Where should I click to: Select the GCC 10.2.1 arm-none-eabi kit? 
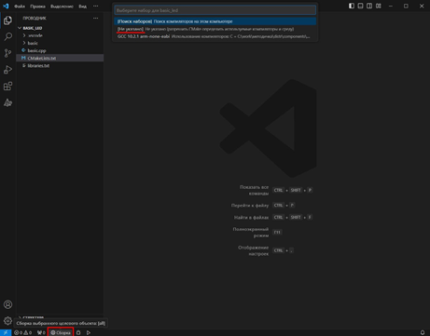click(215, 36)
